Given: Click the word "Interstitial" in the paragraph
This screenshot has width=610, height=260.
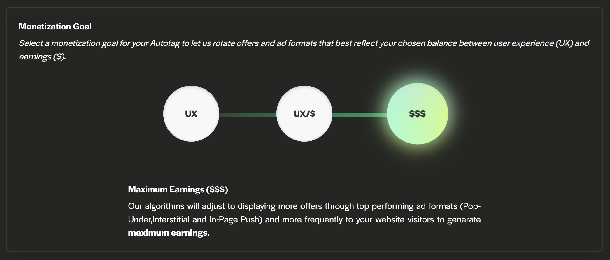Looking at the screenshot, I should (x=171, y=219).
